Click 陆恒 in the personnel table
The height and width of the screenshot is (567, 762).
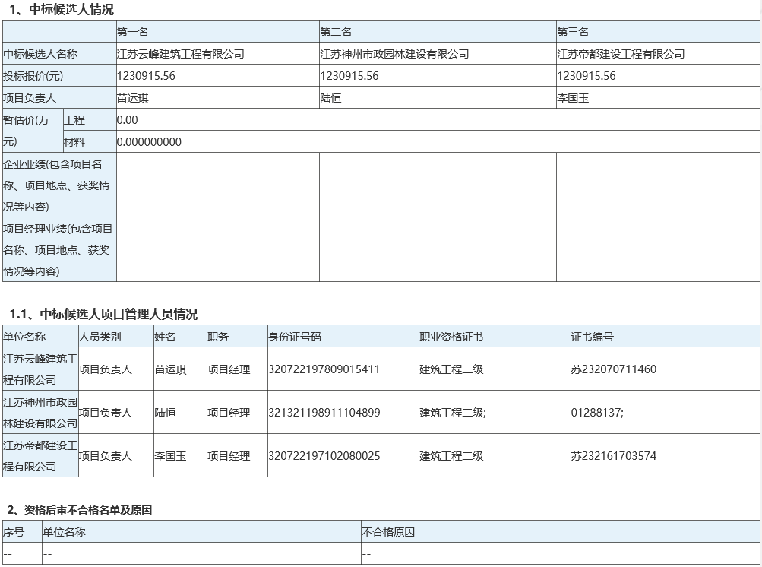point(165,413)
